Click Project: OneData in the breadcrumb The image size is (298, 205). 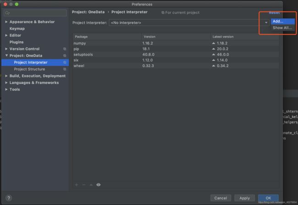tap(88, 12)
